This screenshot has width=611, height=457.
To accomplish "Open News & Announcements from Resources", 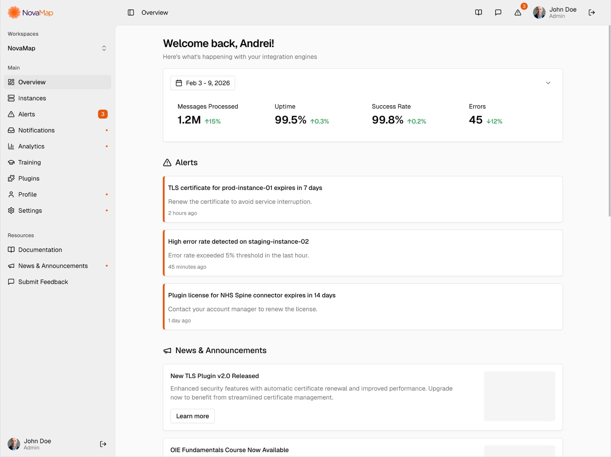I will (x=53, y=265).
